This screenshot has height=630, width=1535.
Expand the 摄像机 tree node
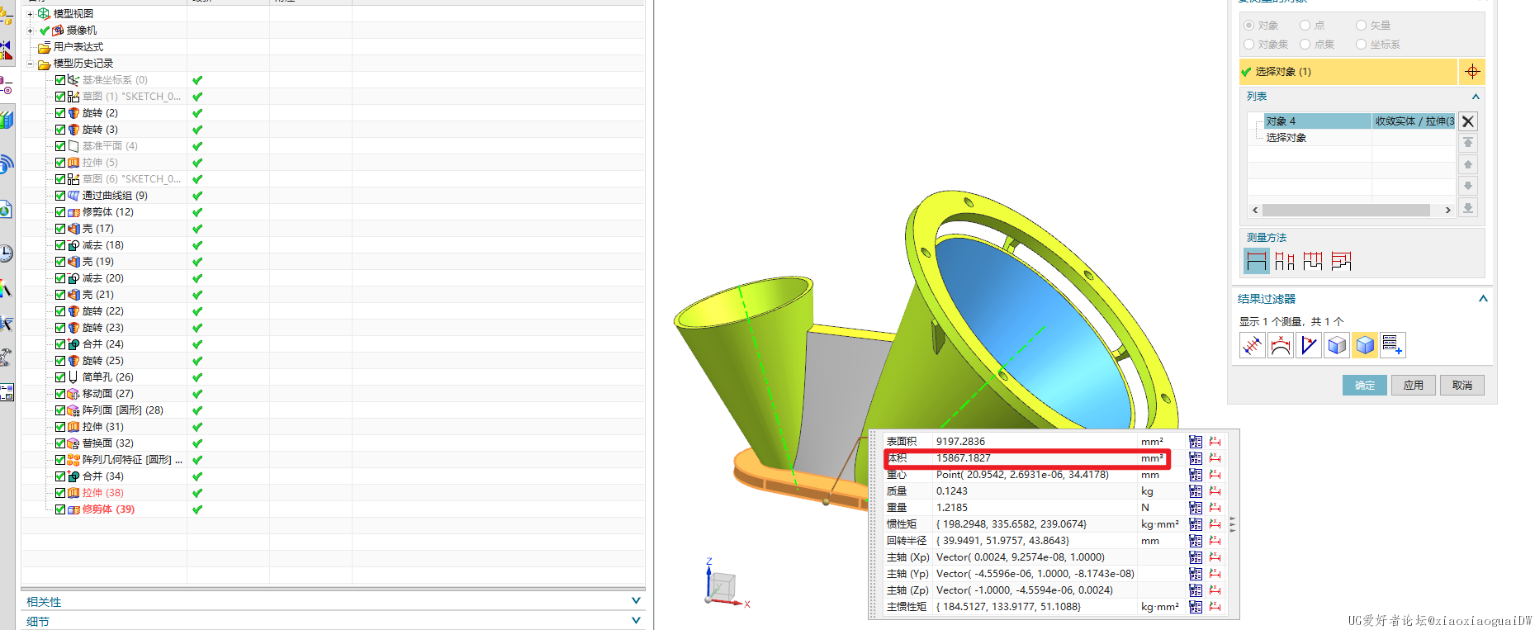(x=31, y=31)
